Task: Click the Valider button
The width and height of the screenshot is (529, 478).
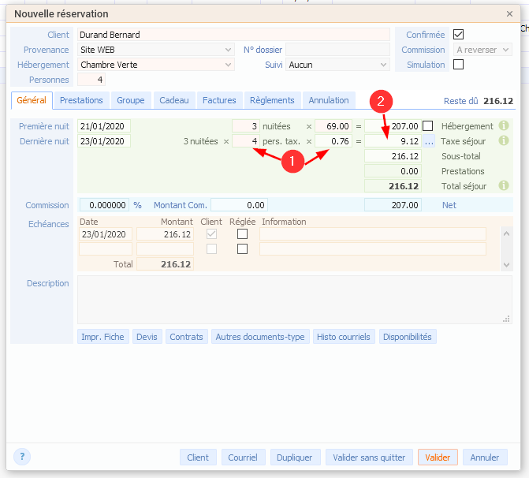Action: 438,457
